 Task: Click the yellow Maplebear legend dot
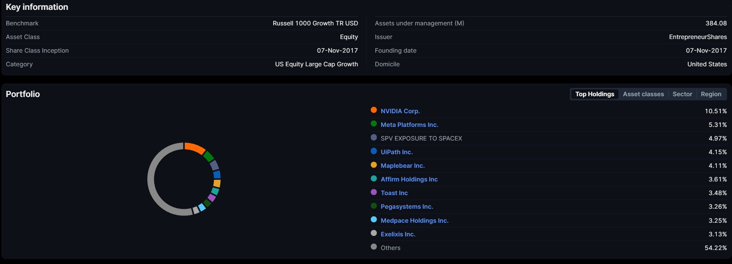point(374,165)
